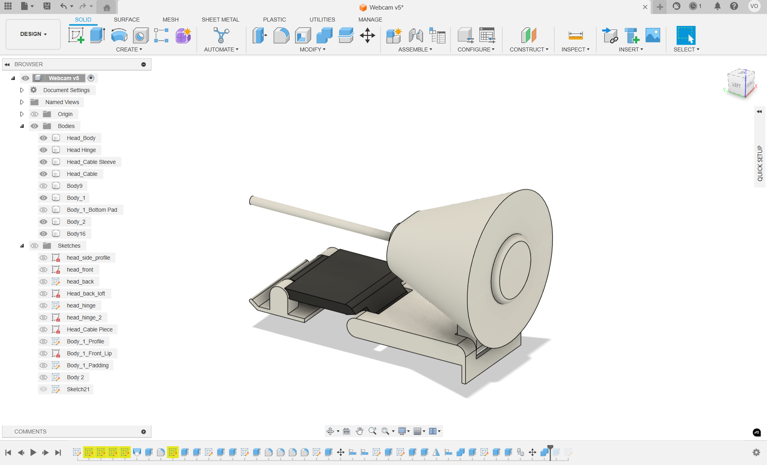Select the Revolve tool

pyautogui.click(x=119, y=35)
